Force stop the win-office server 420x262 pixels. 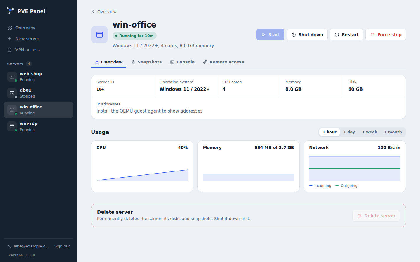pyautogui.click(x=386, y=35)
